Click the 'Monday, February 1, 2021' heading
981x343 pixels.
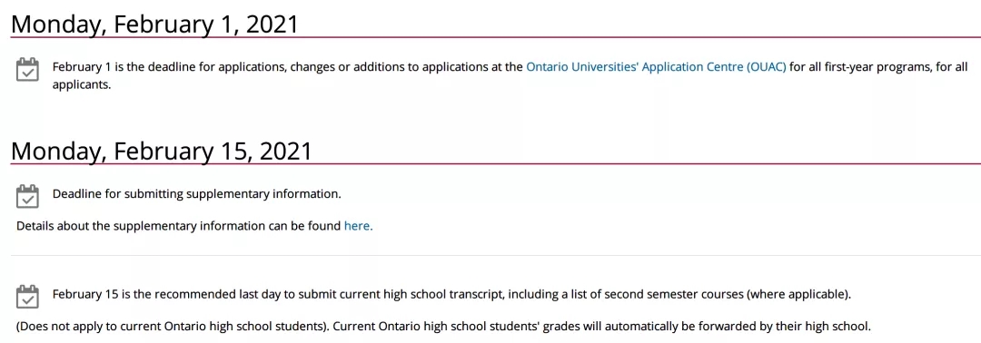tap(154, 24)
